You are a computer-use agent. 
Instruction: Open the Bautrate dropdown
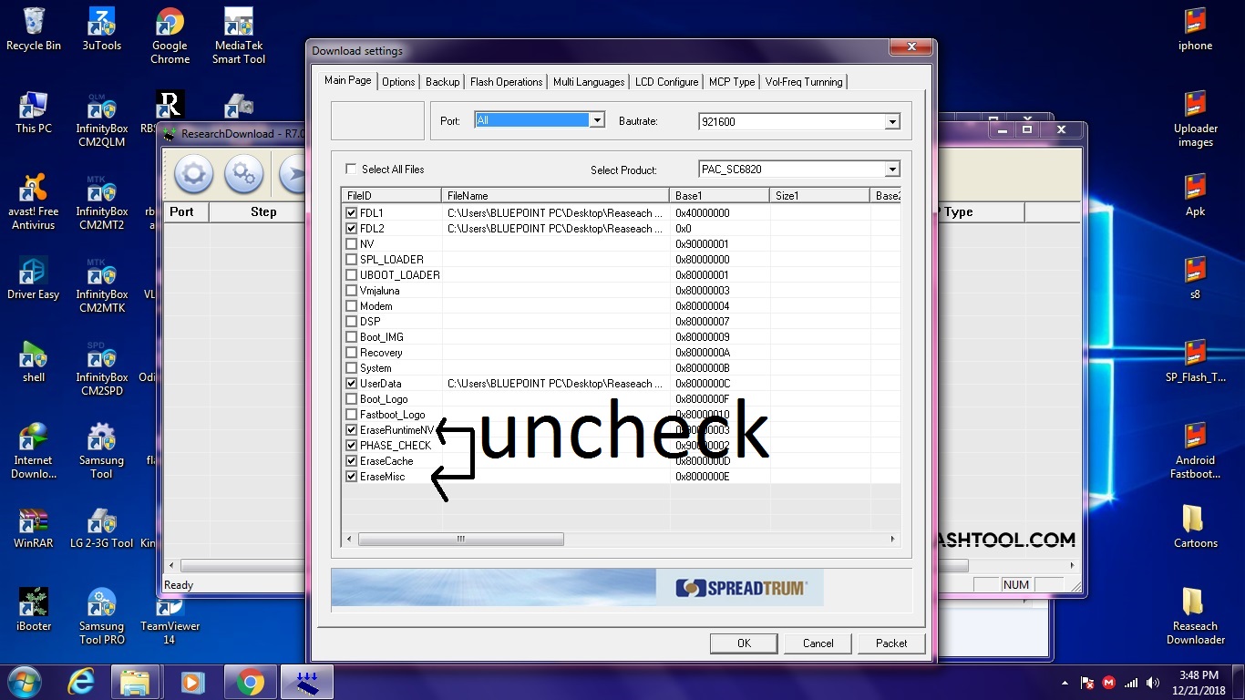(892, 121)
